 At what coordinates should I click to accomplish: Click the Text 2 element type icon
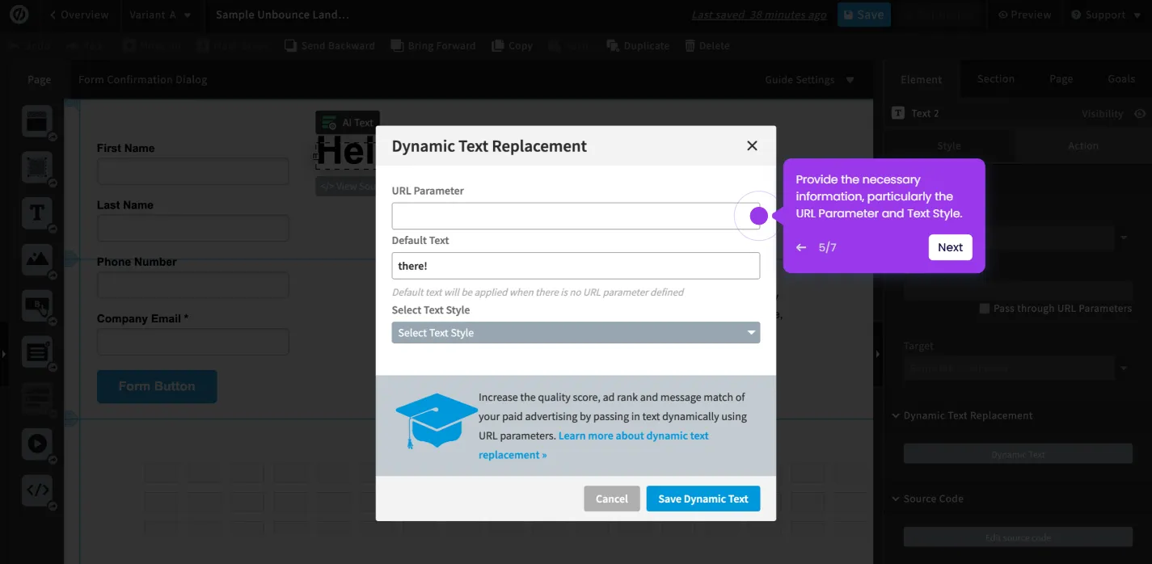point(897,114)
